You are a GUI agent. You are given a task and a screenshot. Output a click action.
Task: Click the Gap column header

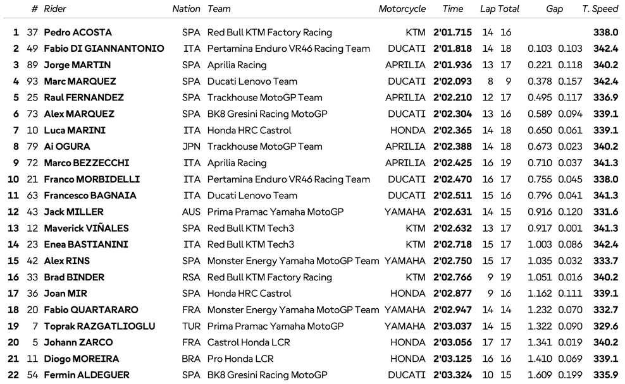(555, 9)
